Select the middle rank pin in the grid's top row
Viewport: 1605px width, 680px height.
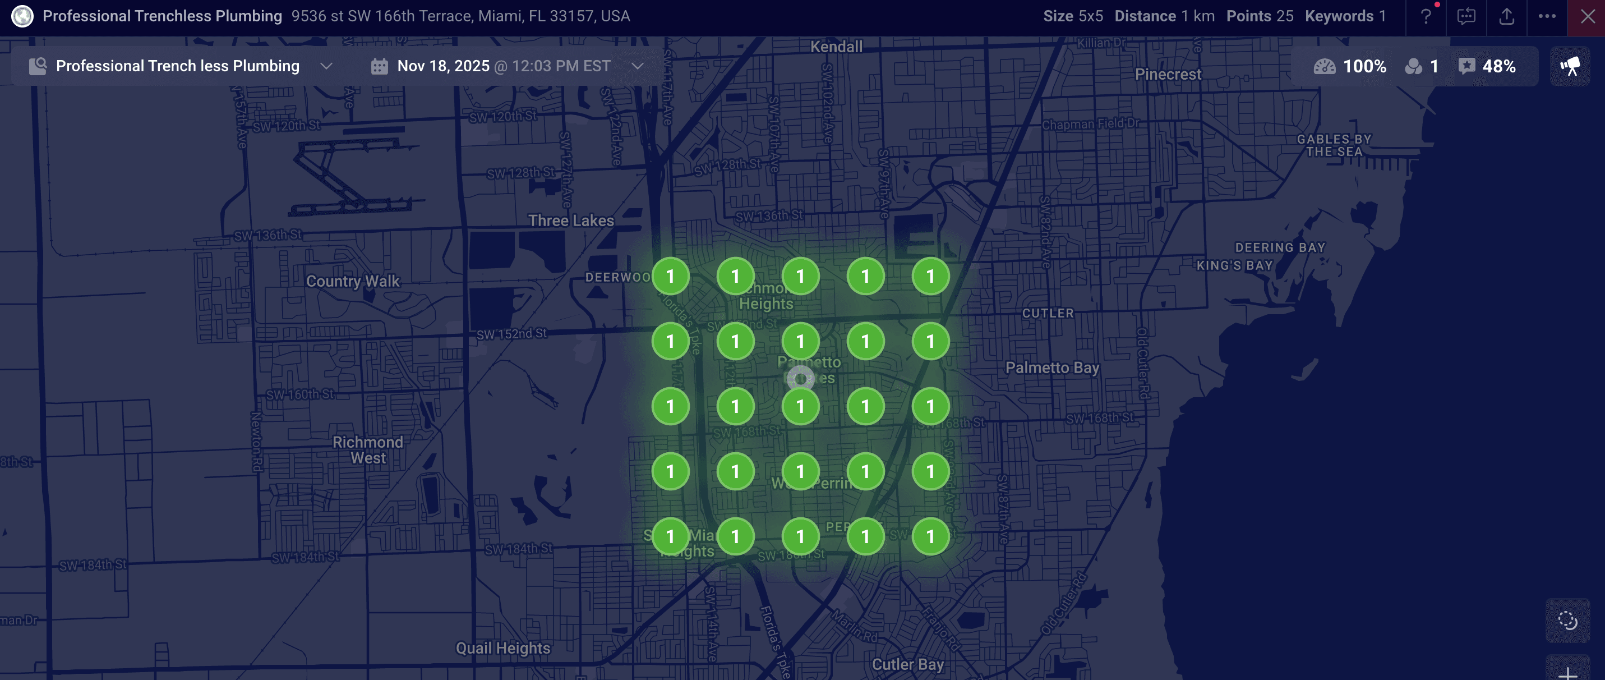pyautogui.click(x=801, y=276)
